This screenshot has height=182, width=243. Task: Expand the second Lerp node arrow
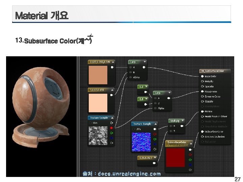[x=169, y=93]
